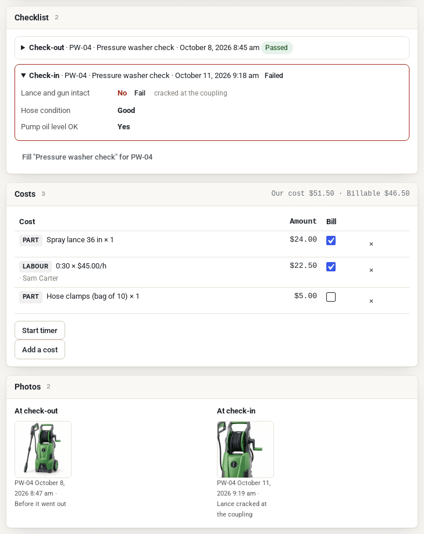Click the $22.50 labour amount

click(303, 266)
